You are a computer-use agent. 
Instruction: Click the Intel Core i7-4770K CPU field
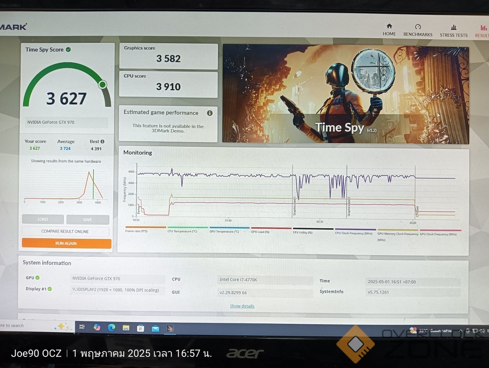point(266,280)
